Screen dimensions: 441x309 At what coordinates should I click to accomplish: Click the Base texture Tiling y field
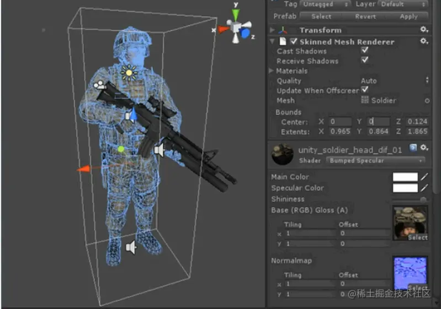[310, 243]
